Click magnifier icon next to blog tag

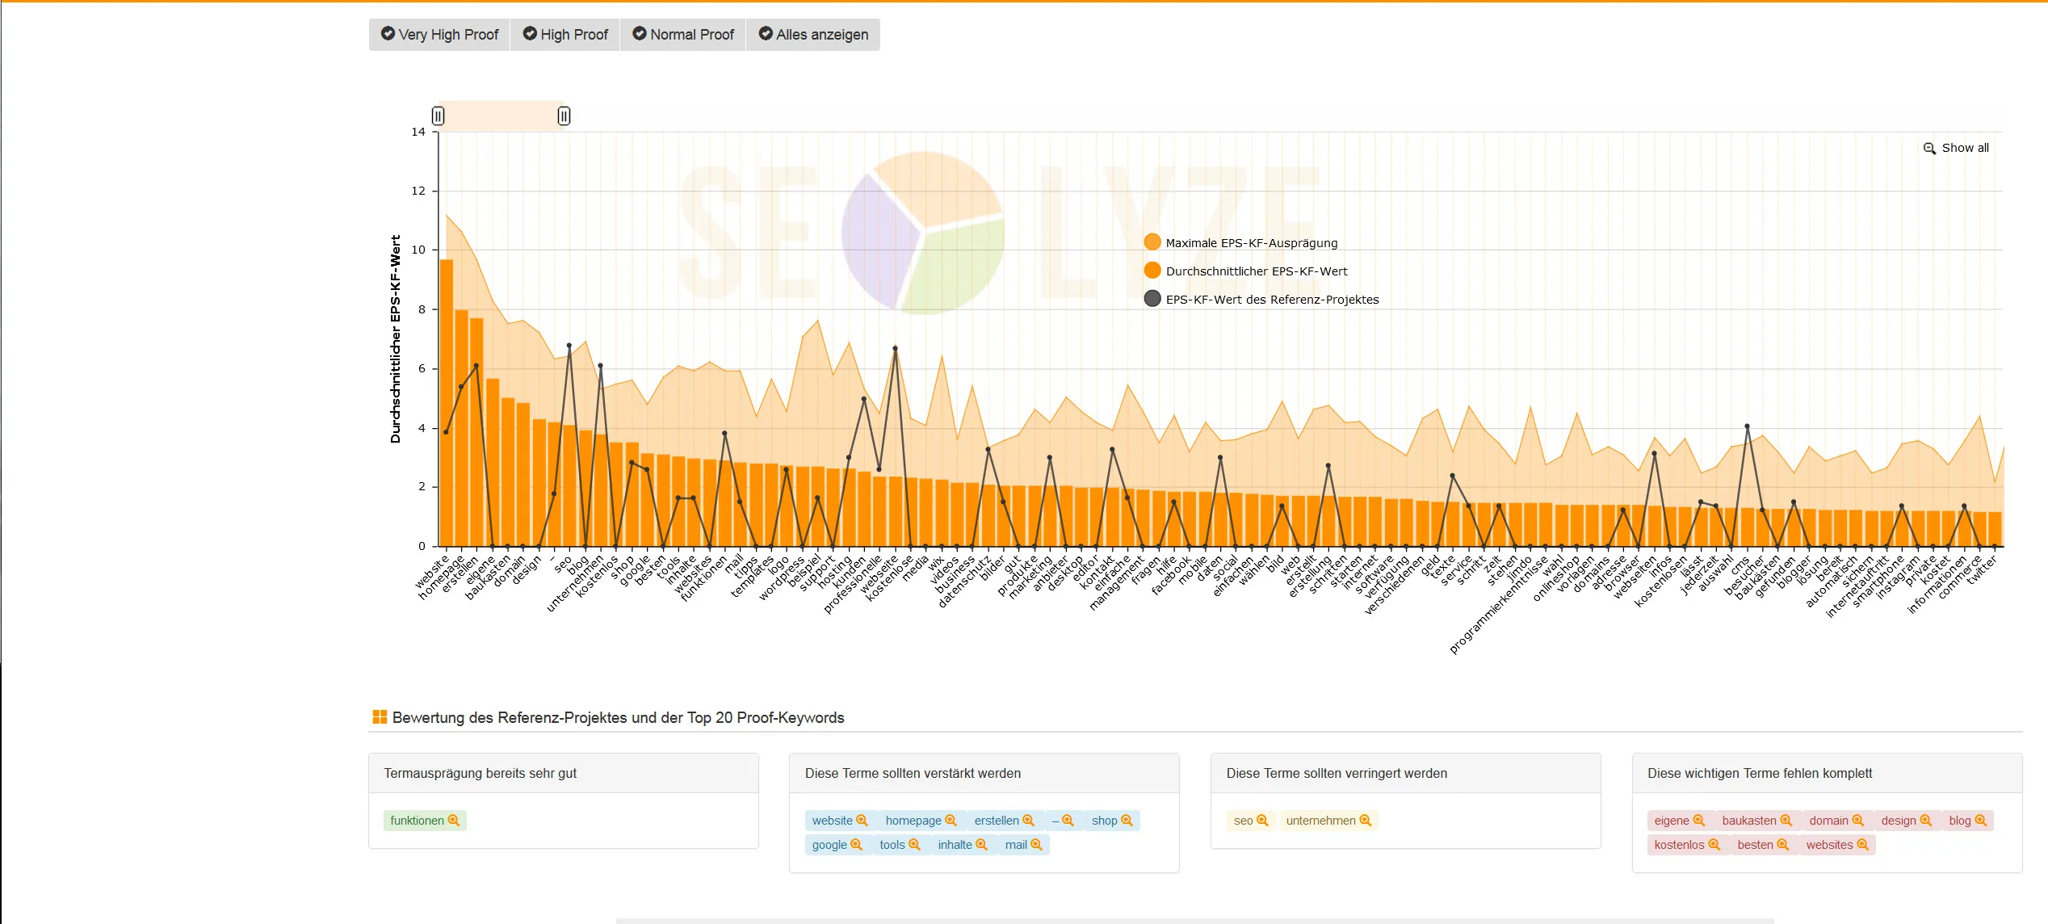coord(1980,821)
